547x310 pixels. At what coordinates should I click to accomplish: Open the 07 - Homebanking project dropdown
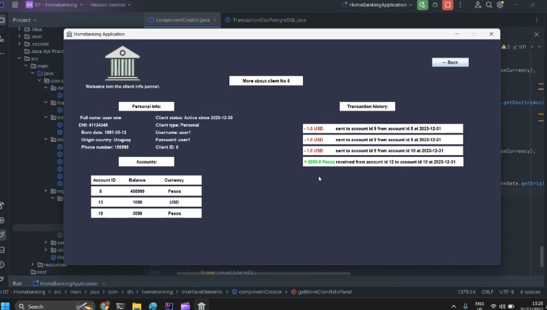pos(54,5)
